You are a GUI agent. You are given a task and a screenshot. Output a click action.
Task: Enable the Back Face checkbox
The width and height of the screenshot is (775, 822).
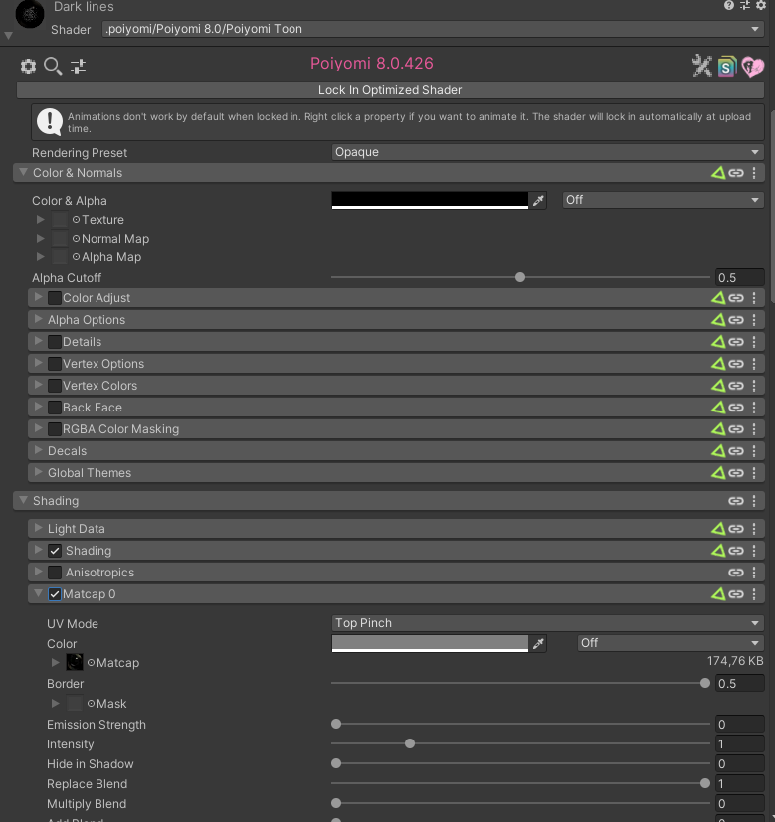pyautogui.click(x=54, y=408)
